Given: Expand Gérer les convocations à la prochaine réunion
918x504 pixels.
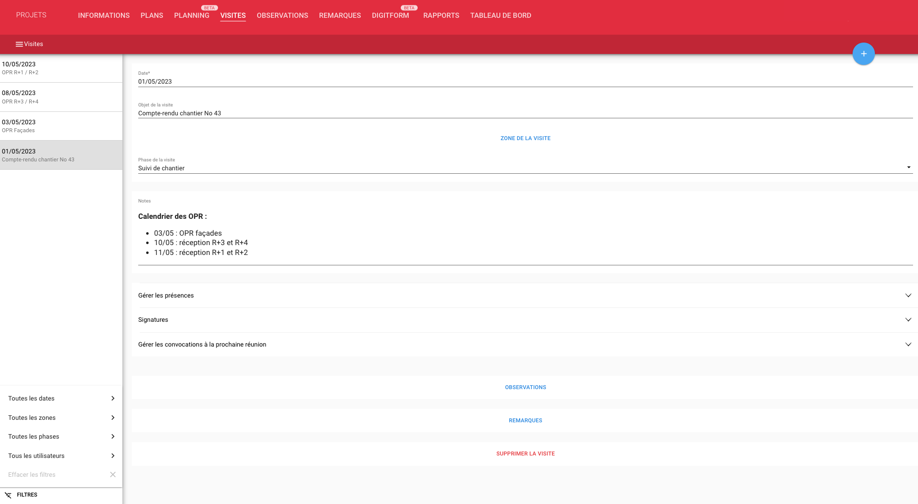Looking at the screenshot, I should pyautogui.click(x=908, y=345).
